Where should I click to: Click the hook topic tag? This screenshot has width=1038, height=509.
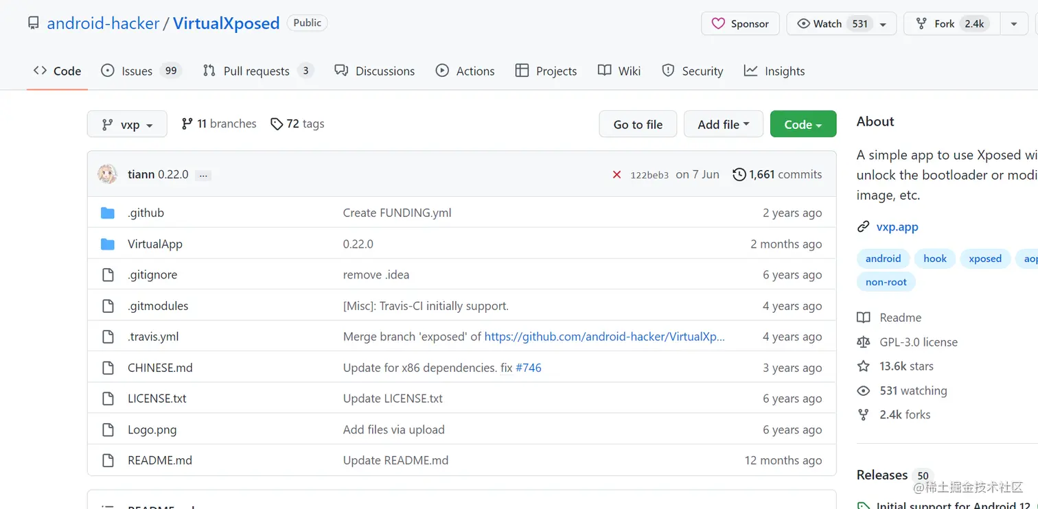pos(934,259)
